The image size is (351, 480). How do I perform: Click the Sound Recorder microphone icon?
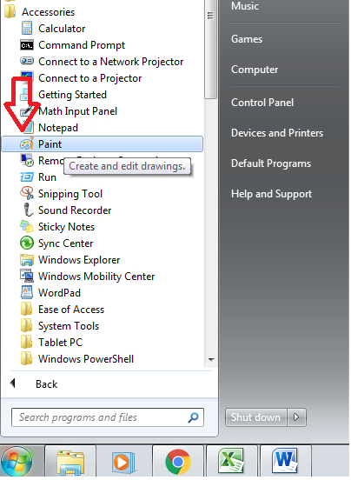click(x=28, y=210)
